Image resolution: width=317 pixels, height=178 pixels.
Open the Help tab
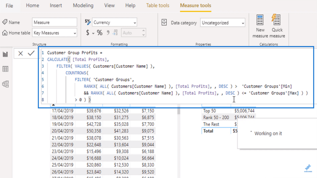tap(130, 6)
